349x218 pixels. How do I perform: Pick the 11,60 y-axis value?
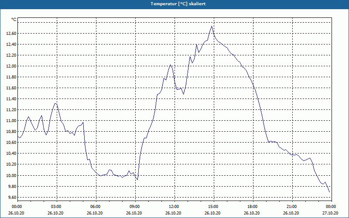11,88
